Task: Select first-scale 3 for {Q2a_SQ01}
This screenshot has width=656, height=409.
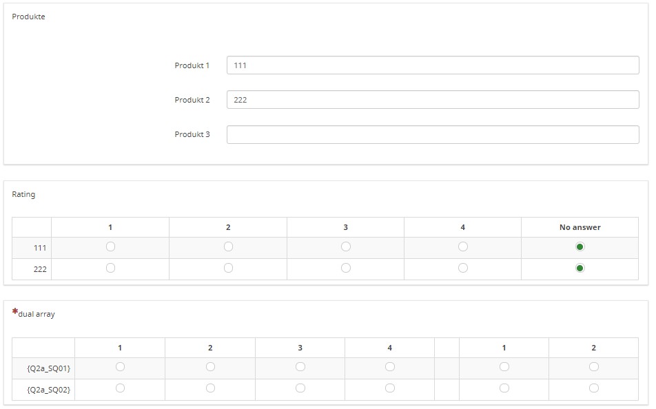Action: point(300,367)
